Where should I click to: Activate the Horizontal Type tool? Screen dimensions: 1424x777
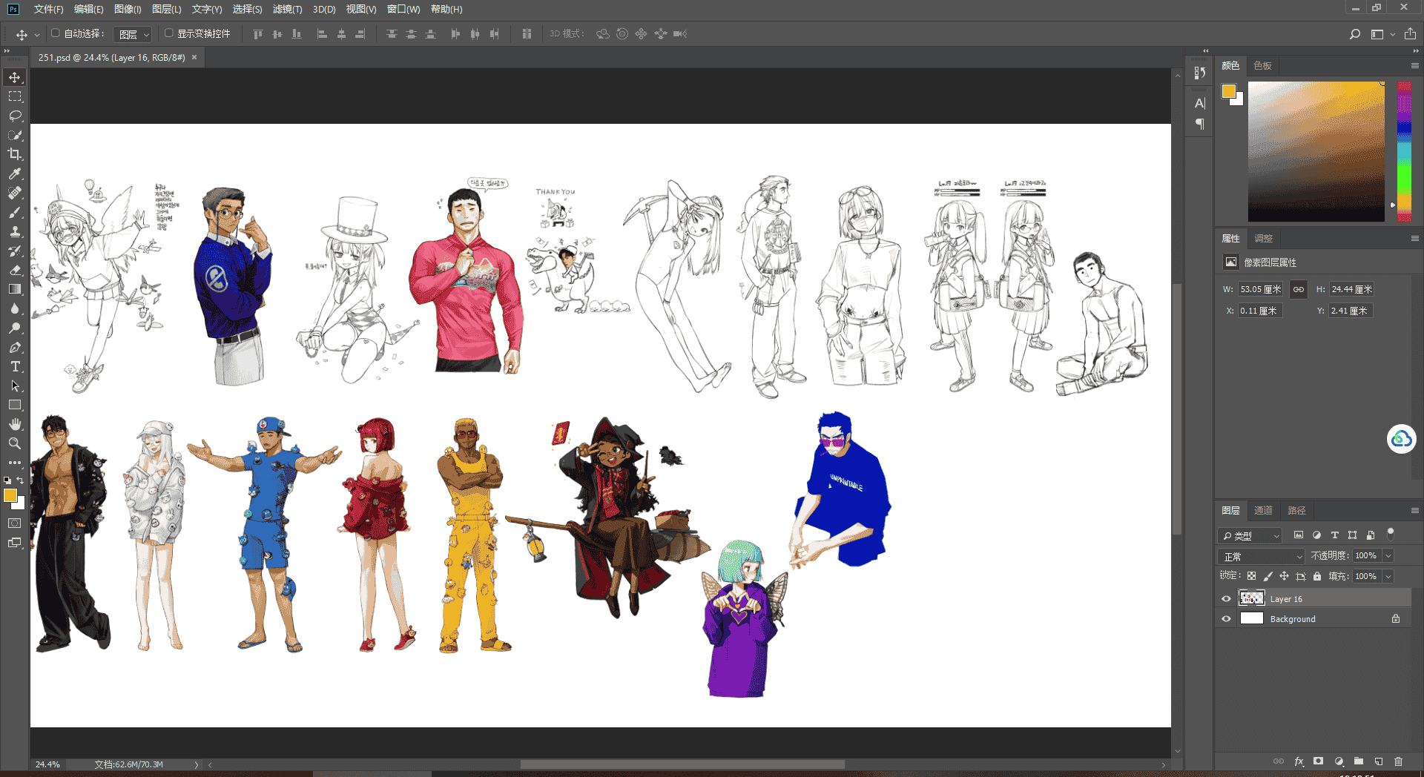tap(15, 366)
